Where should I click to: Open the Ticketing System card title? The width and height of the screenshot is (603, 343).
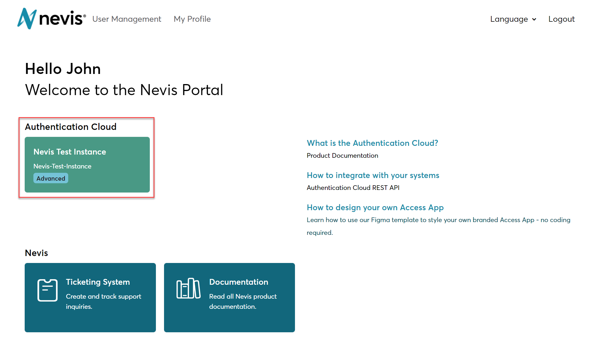pyautogui.click(x=98, y=282)
